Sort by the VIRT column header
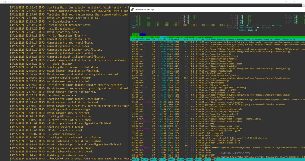 pyautogui.click(x=164, y=37)
